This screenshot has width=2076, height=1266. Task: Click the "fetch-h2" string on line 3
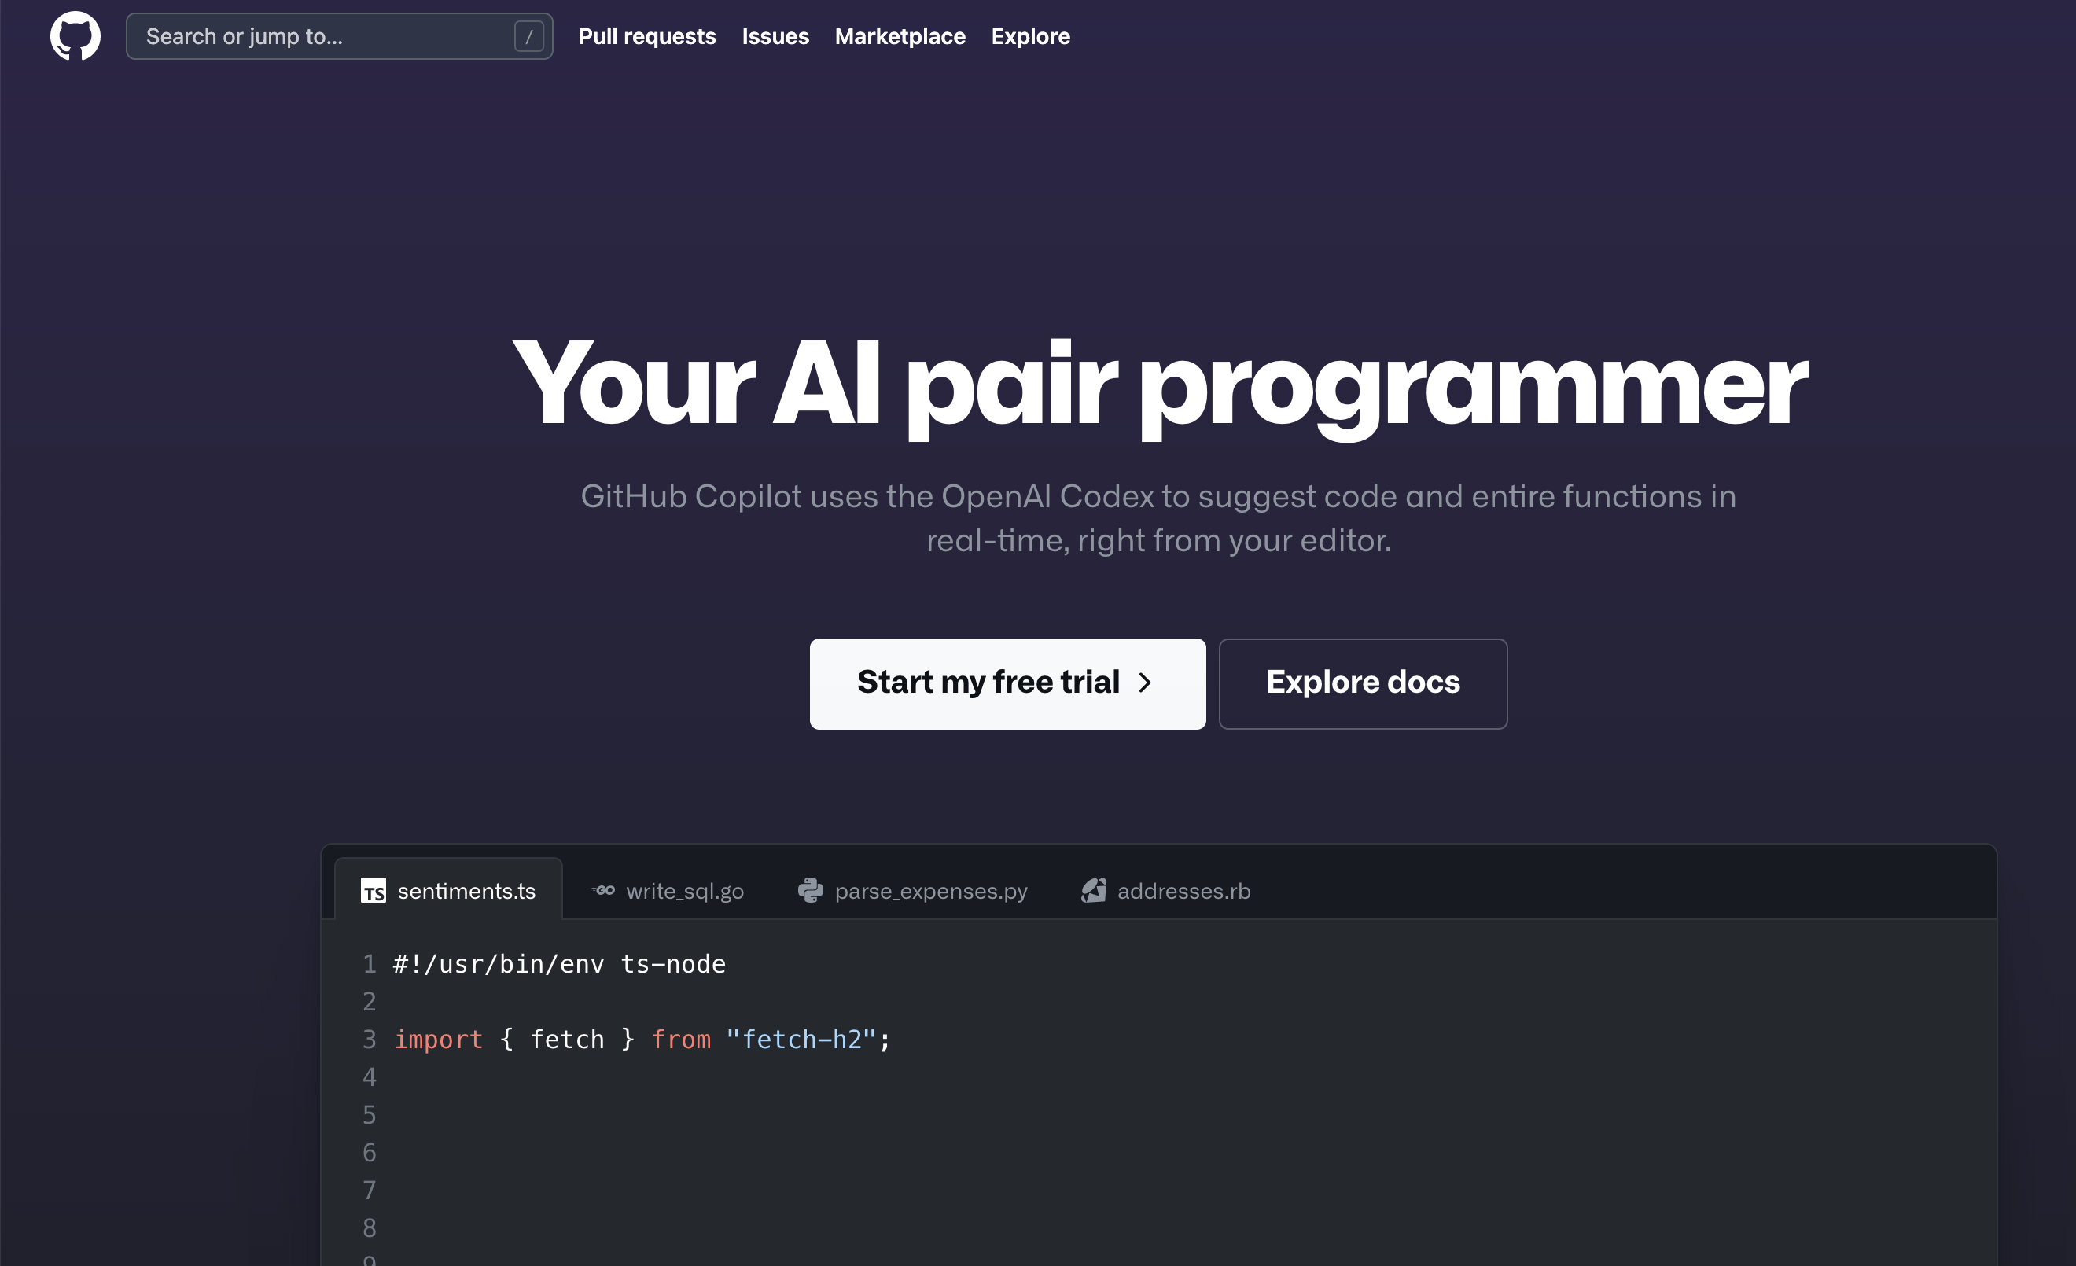801,1040
